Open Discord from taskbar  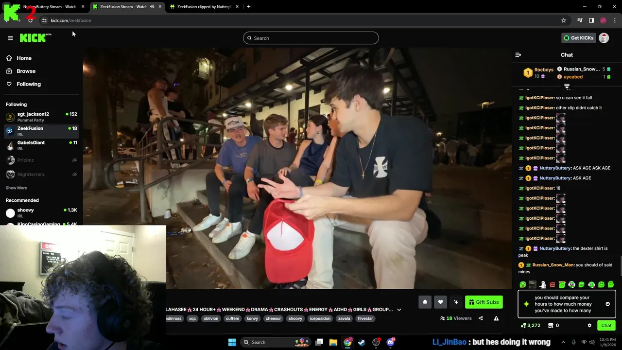(390, 342)
